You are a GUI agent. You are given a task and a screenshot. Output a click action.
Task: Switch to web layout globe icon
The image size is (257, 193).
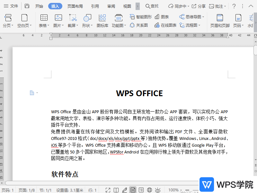[x=149, y=190]
